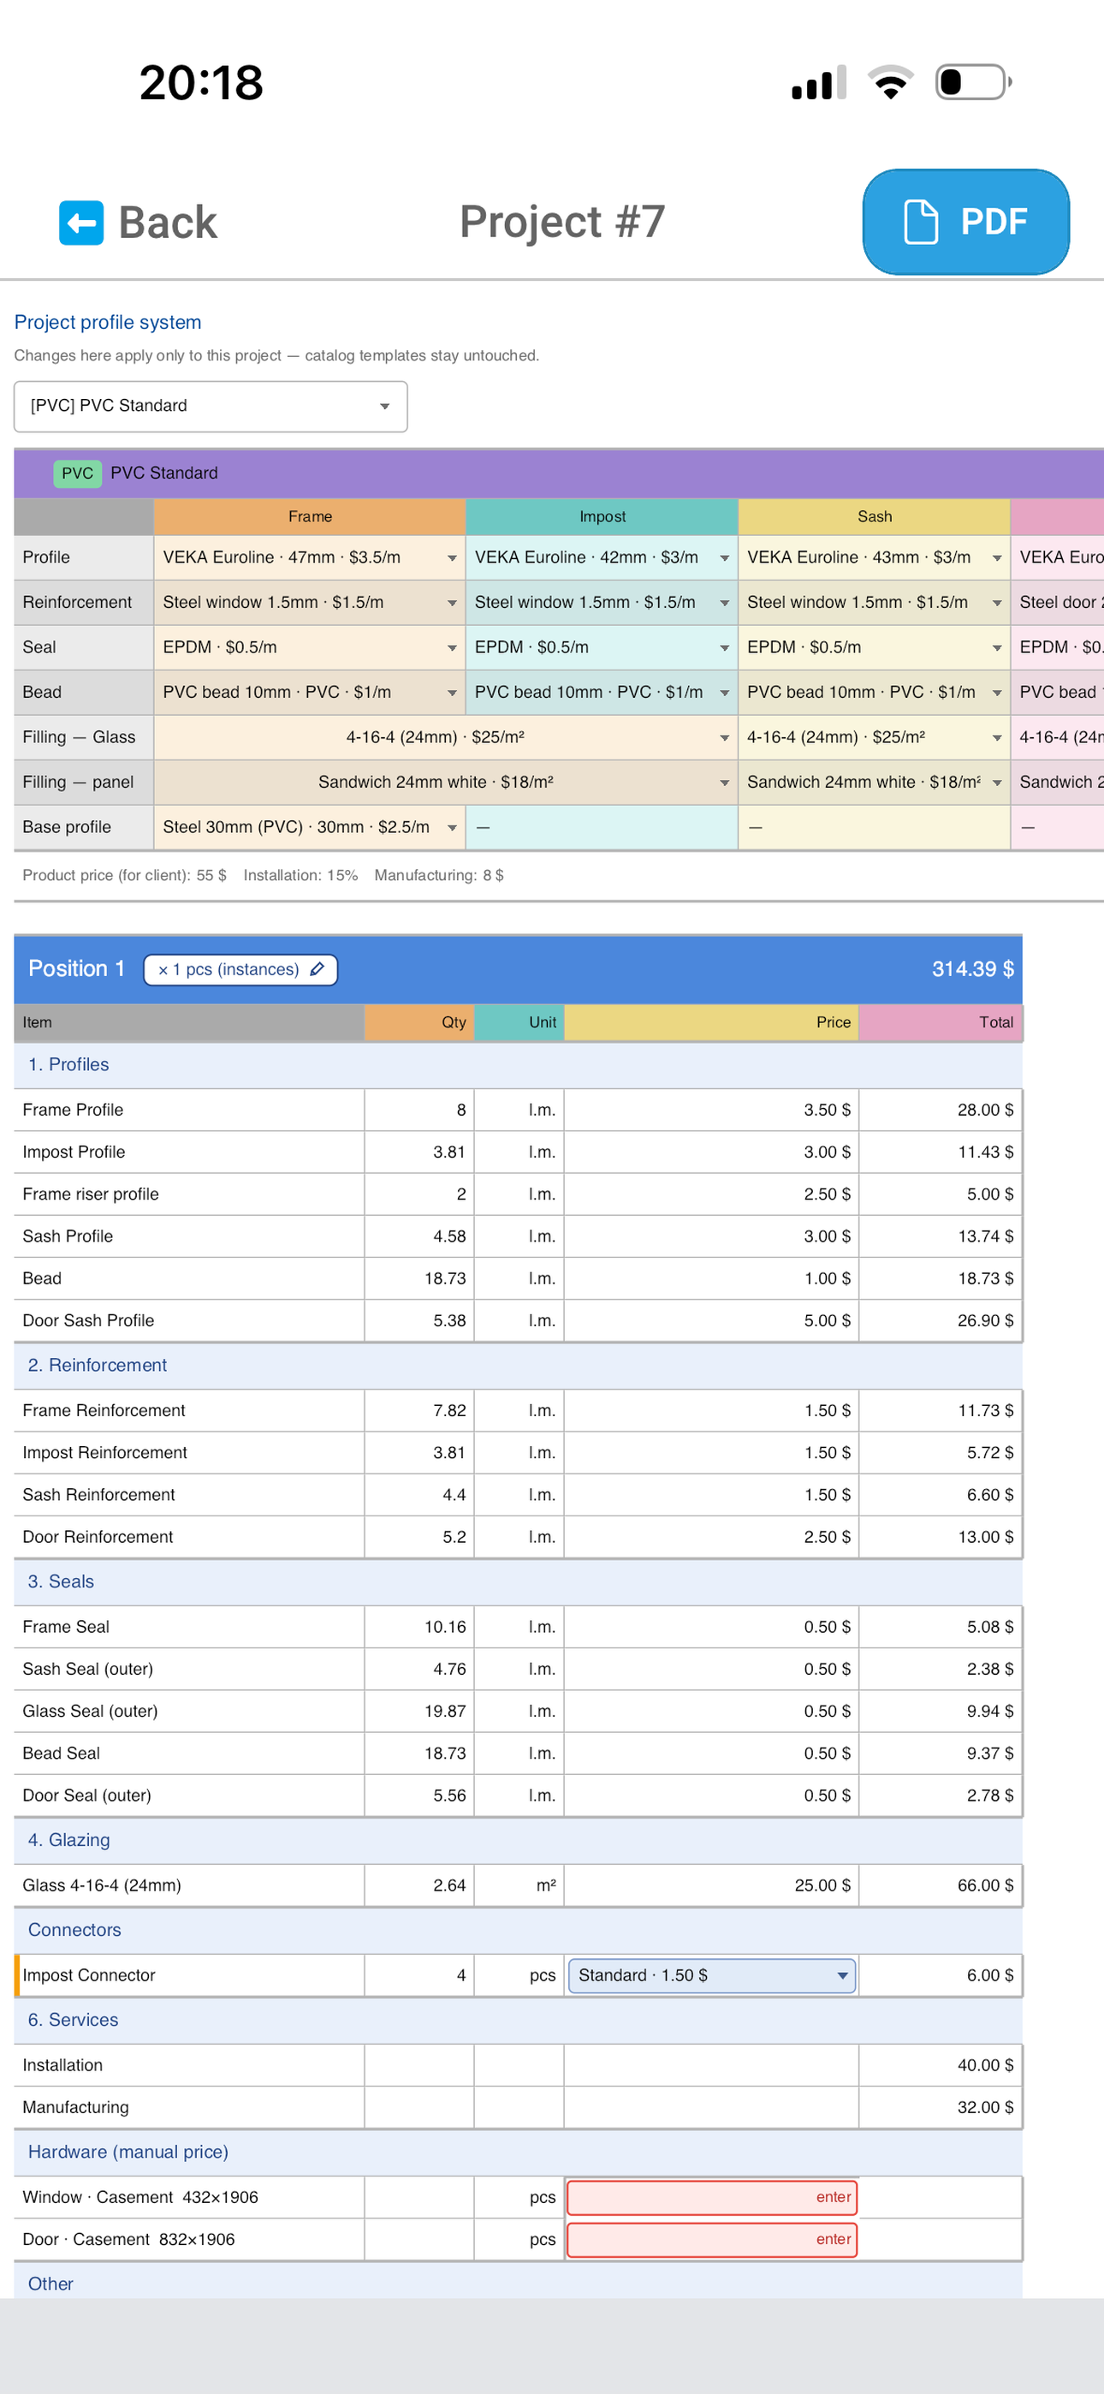Screen dimensions: 1104x2394
Task: Open Sash glass filling 4-16-4 dropdown
Action: click(875, 737)
